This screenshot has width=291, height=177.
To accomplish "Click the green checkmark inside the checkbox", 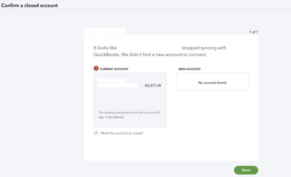I will [x=96, y=133].
